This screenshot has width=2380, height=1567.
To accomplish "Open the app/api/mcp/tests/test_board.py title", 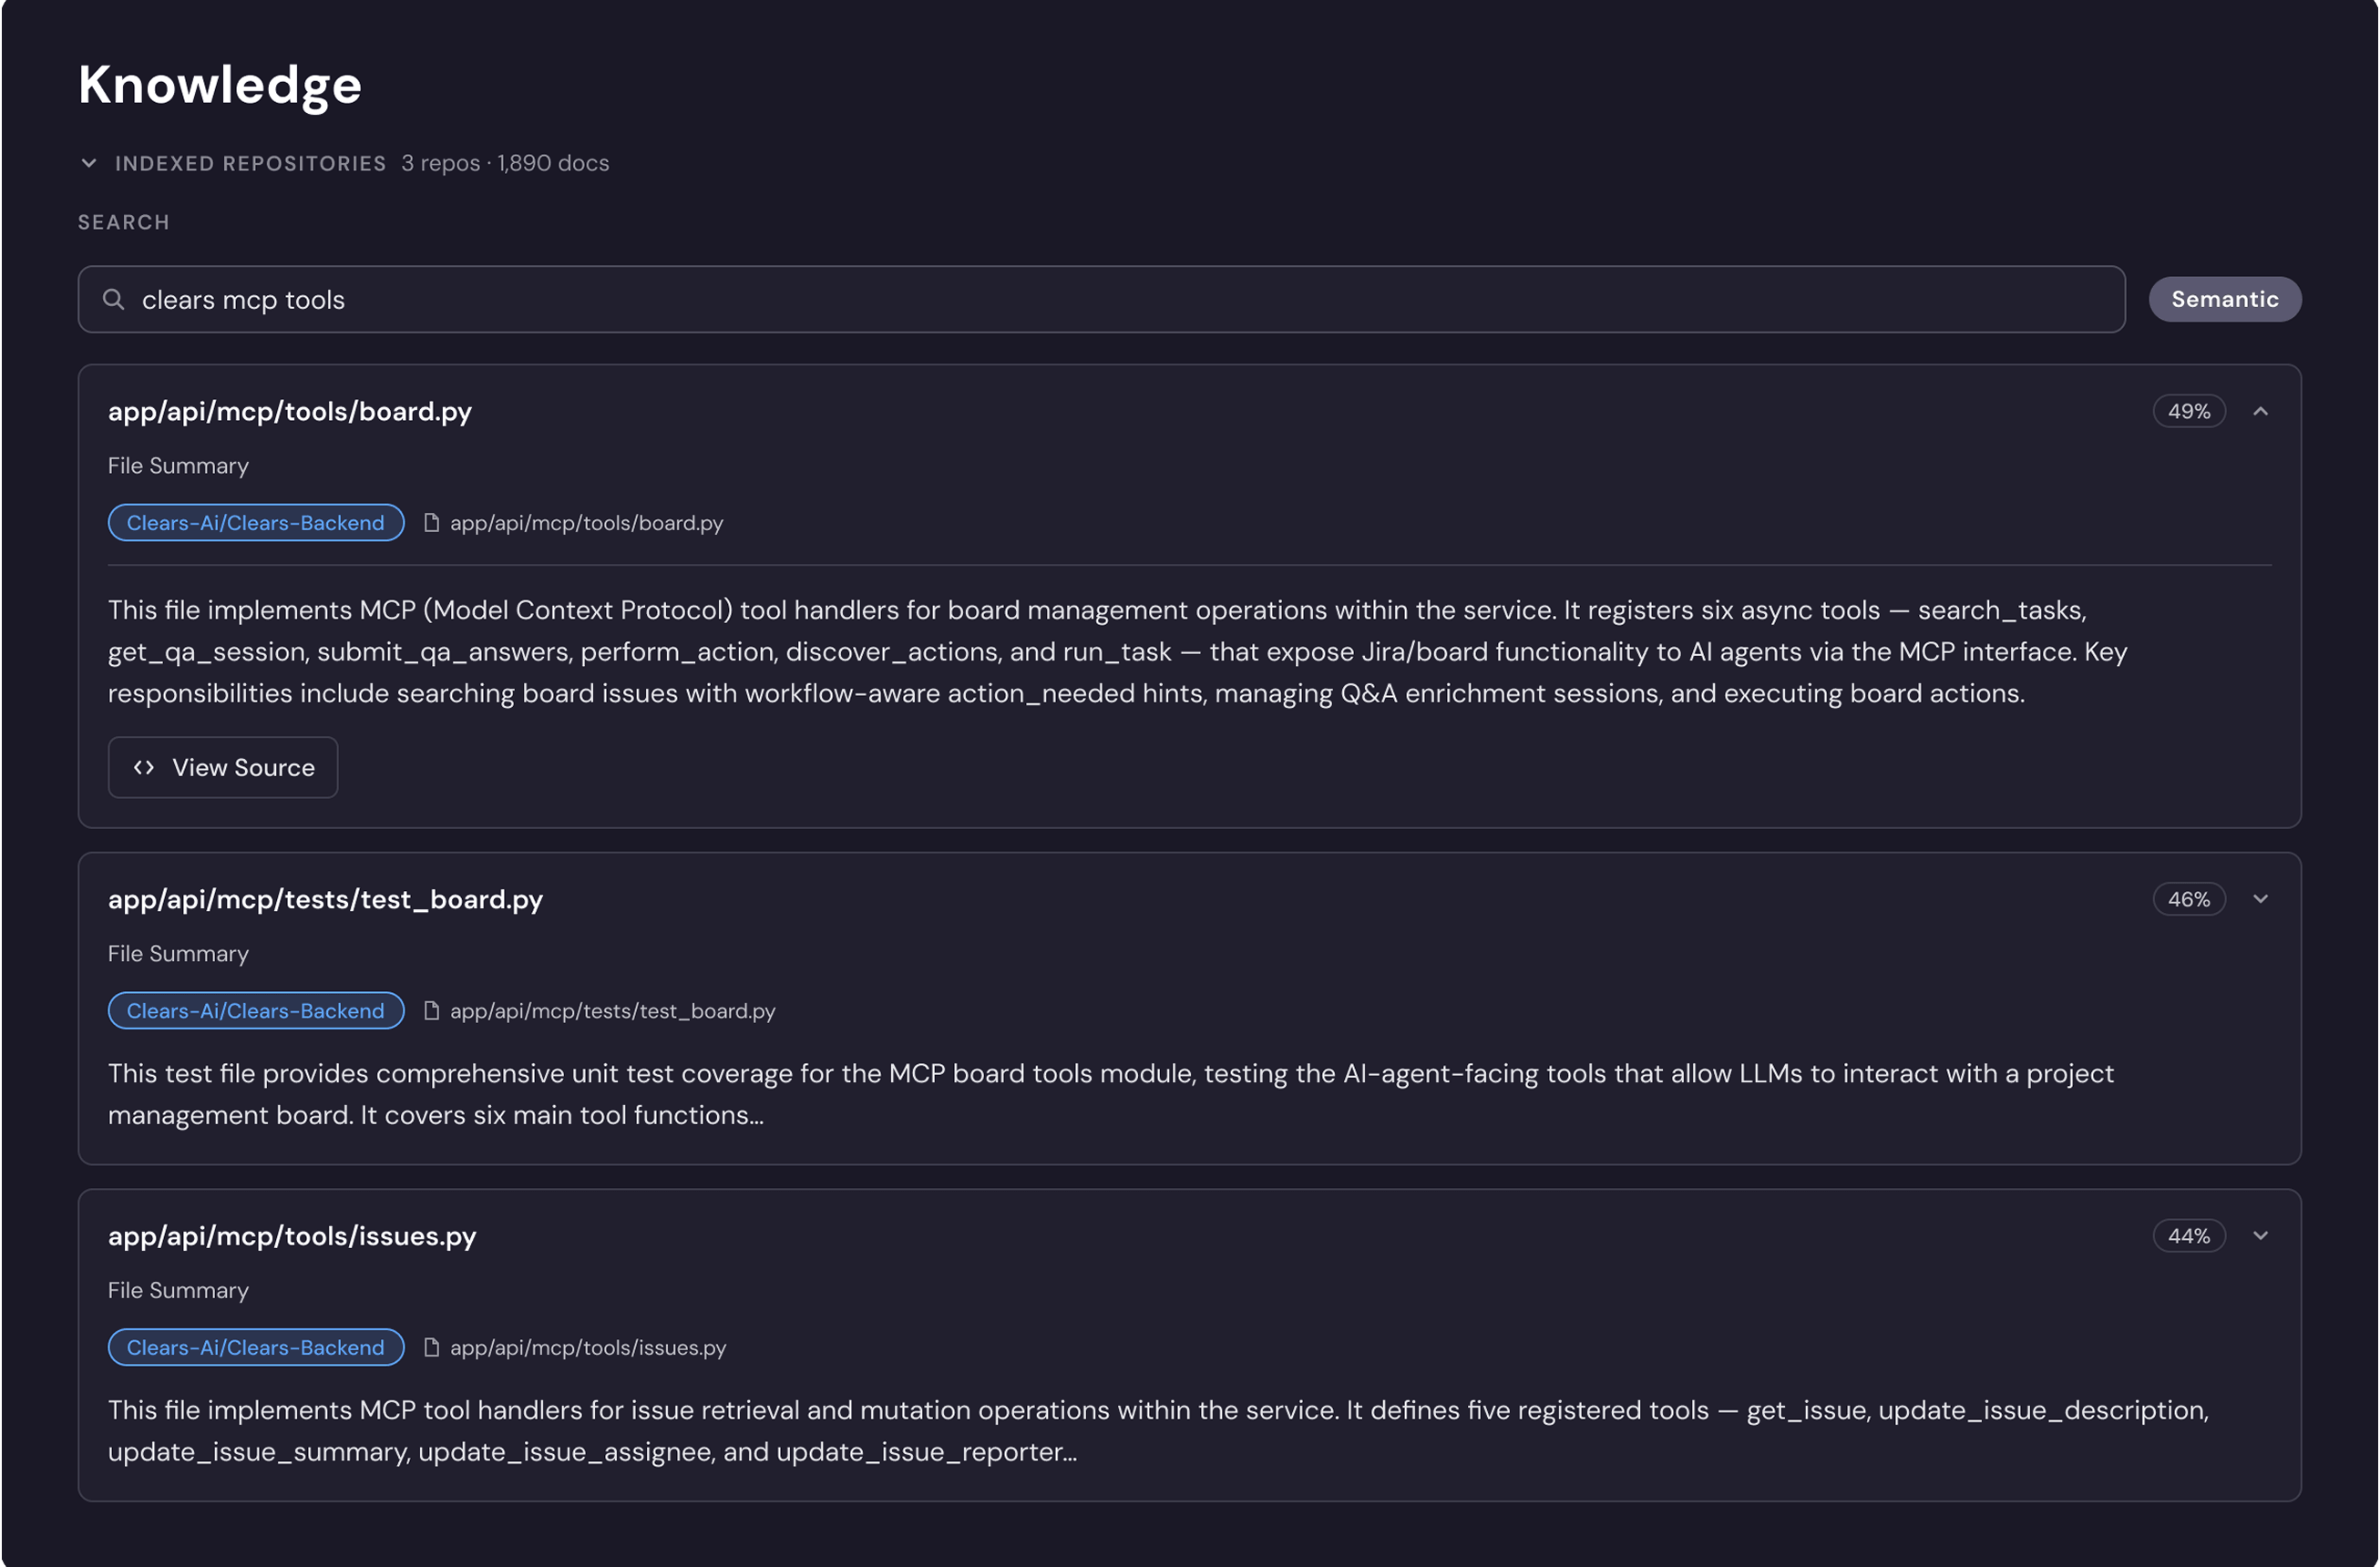I will (325, 899).
